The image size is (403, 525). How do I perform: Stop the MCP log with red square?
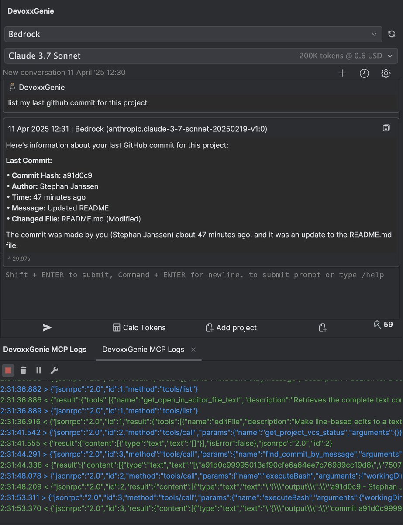(8, 371)
